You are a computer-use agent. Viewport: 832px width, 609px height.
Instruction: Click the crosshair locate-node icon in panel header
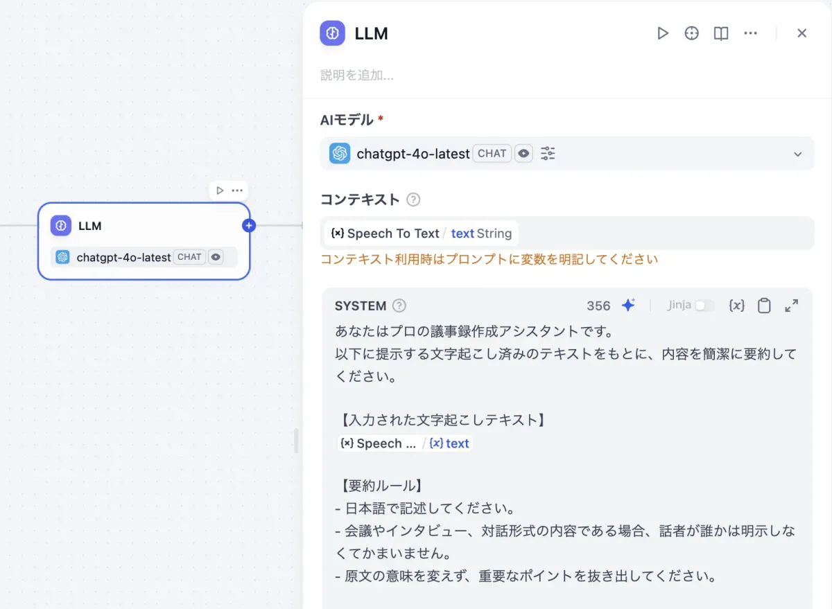[691, 33]
